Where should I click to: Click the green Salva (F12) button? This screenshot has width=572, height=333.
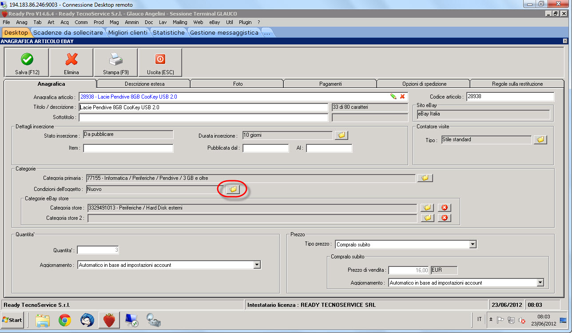coord(27,63)
